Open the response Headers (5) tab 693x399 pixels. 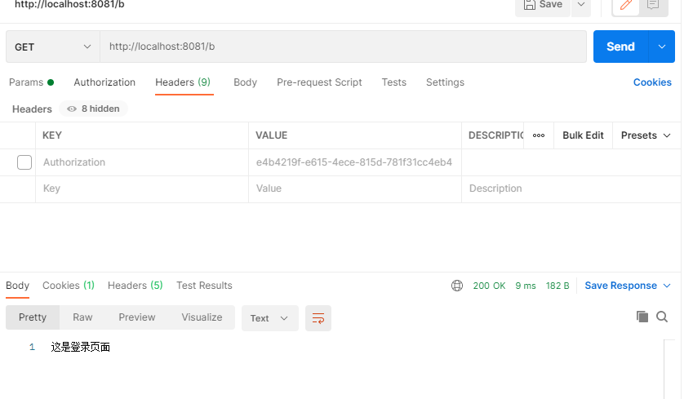pyautogui.click(x=135, y=286)
